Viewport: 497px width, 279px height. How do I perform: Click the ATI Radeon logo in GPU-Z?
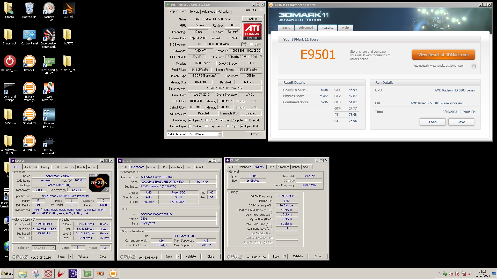[x=252, y=31]
